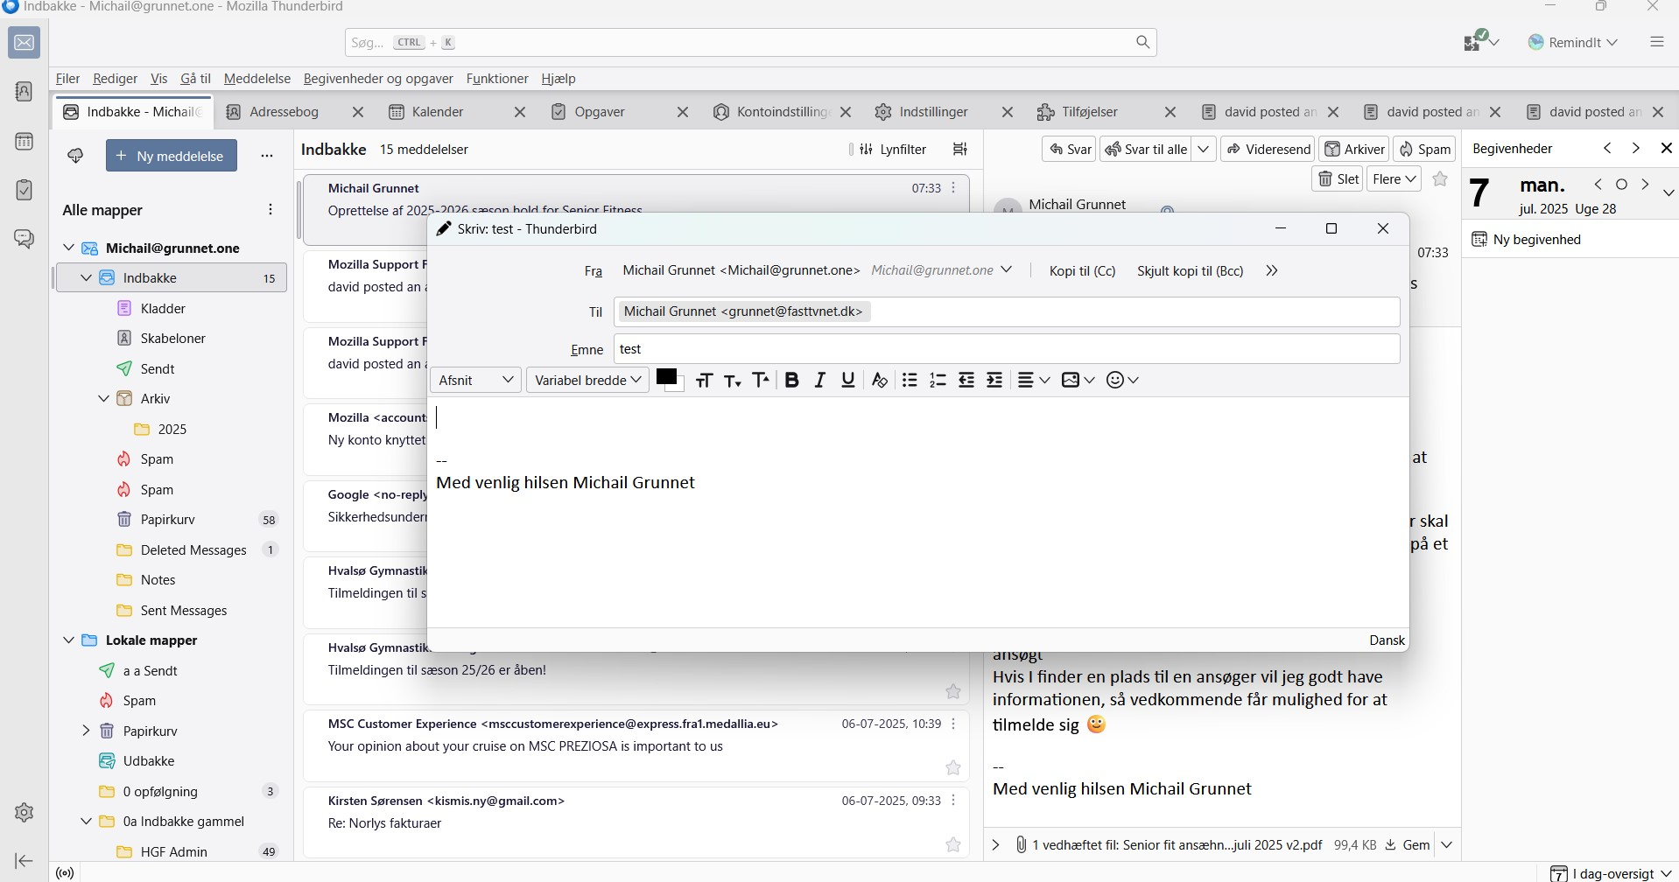This screenshot has width=1679, height=882.
Task: Show more address fields chevrons
Action: (x=1272, y=271)
